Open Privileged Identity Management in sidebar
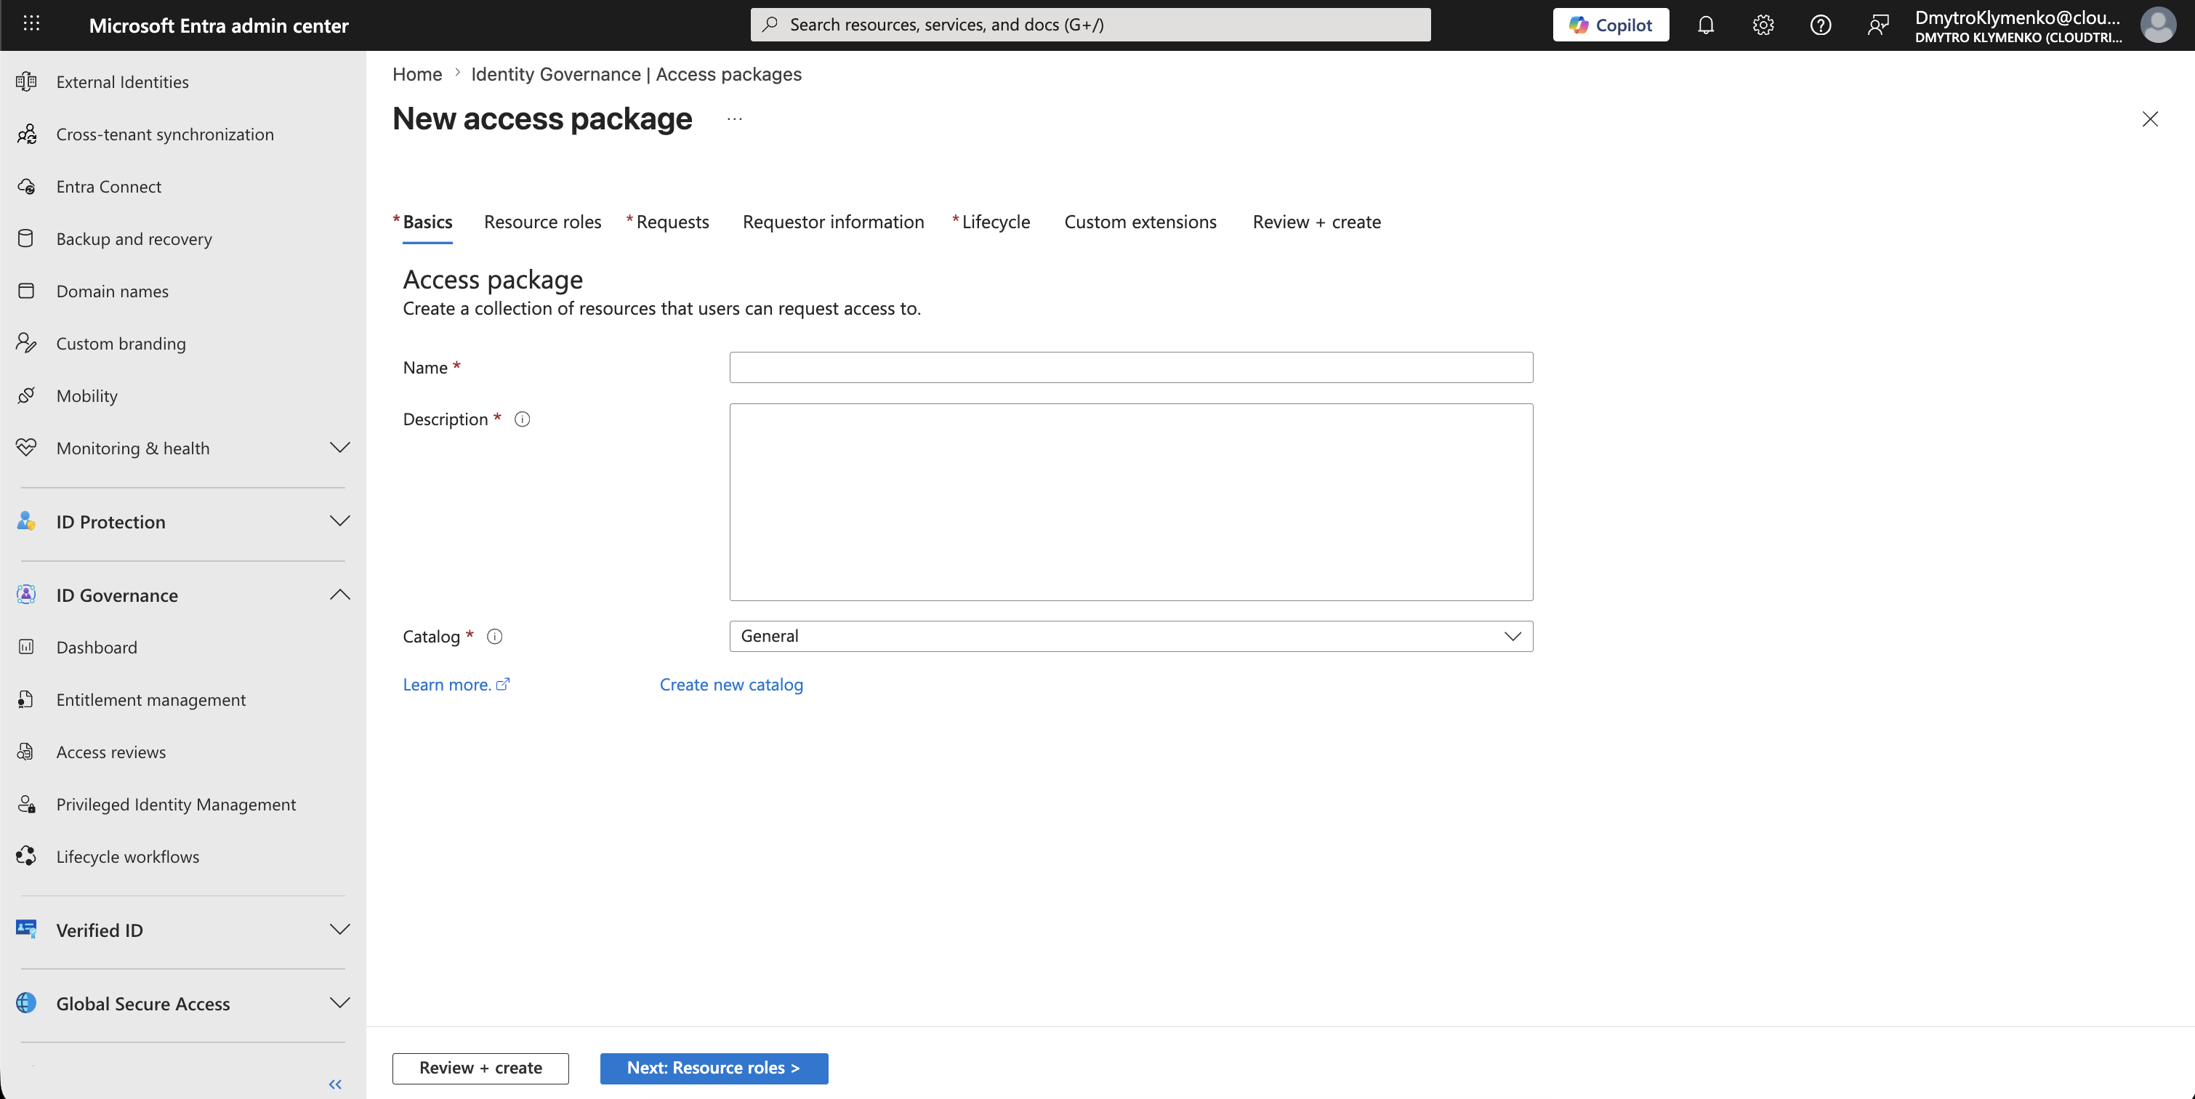This screenshot has width=2195, height=1099. [176, 804]
